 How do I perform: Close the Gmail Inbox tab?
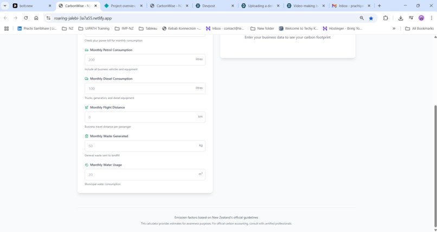pyautogui.click(x=369, y=5)
